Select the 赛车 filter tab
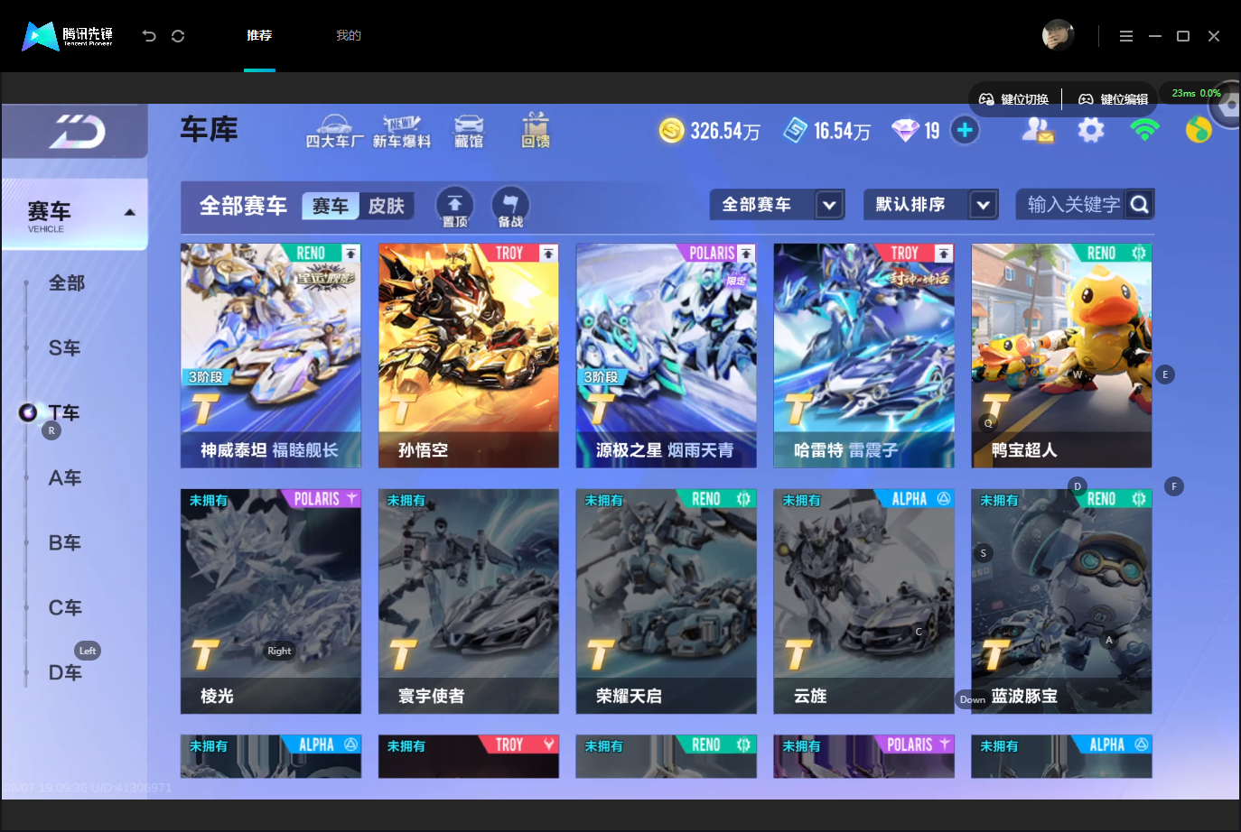This screenshot has height=832, width=1241. [331, 206]
